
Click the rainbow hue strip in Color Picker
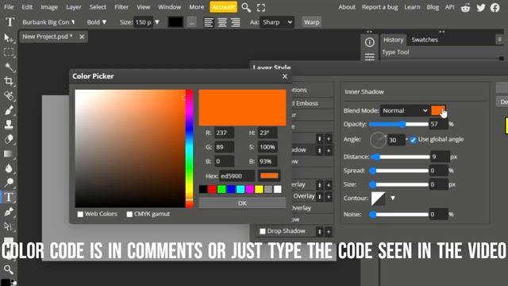click(x=189, y=149)
